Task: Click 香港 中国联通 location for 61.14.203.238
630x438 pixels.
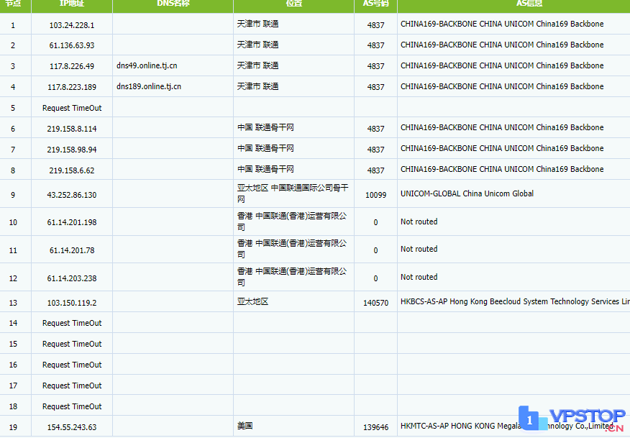Action: (292, 278)
